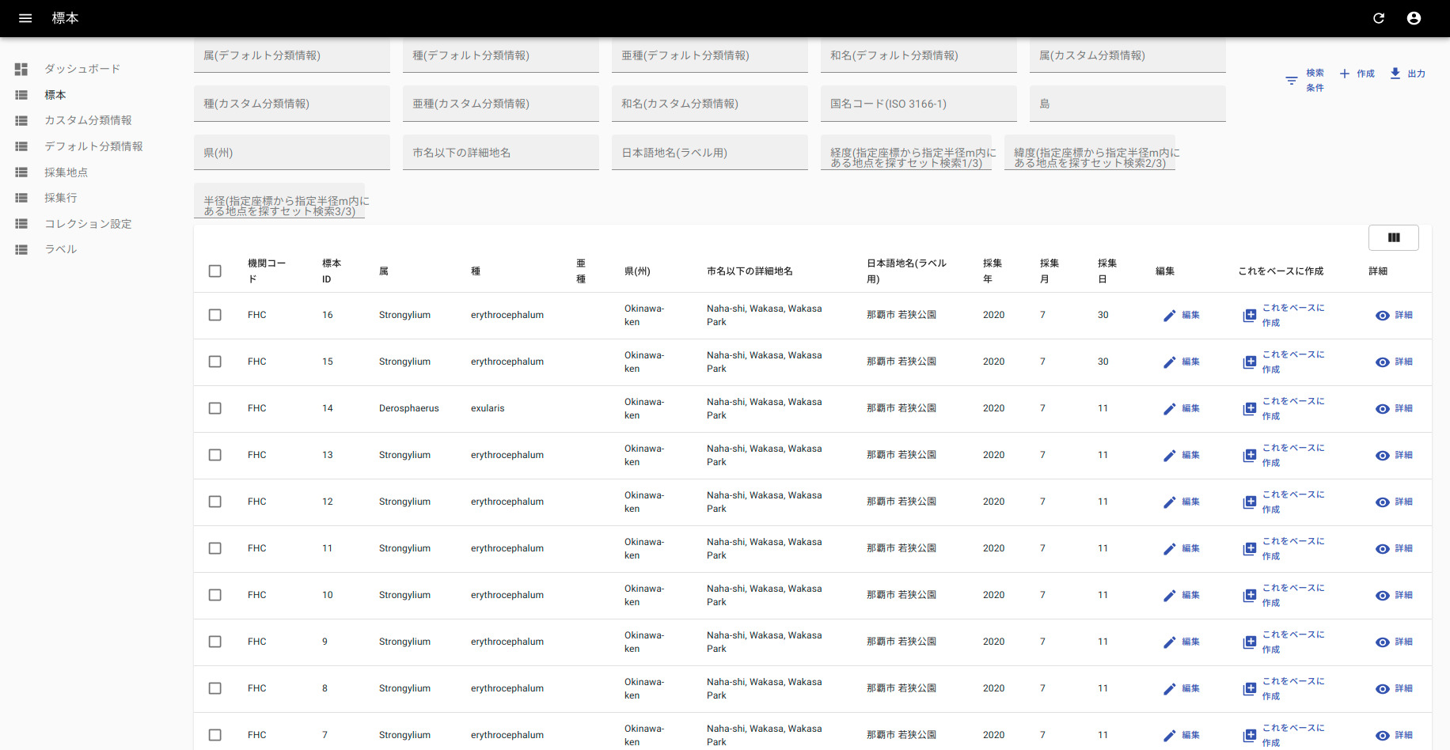Open 採集地点 in the sidebar
1450x750 pixels.
click(66, 172)
